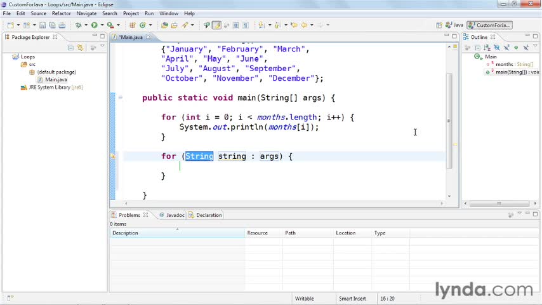
Task: Click the editor vertical scrollbar thumb
Action: [x=449, y=121]
